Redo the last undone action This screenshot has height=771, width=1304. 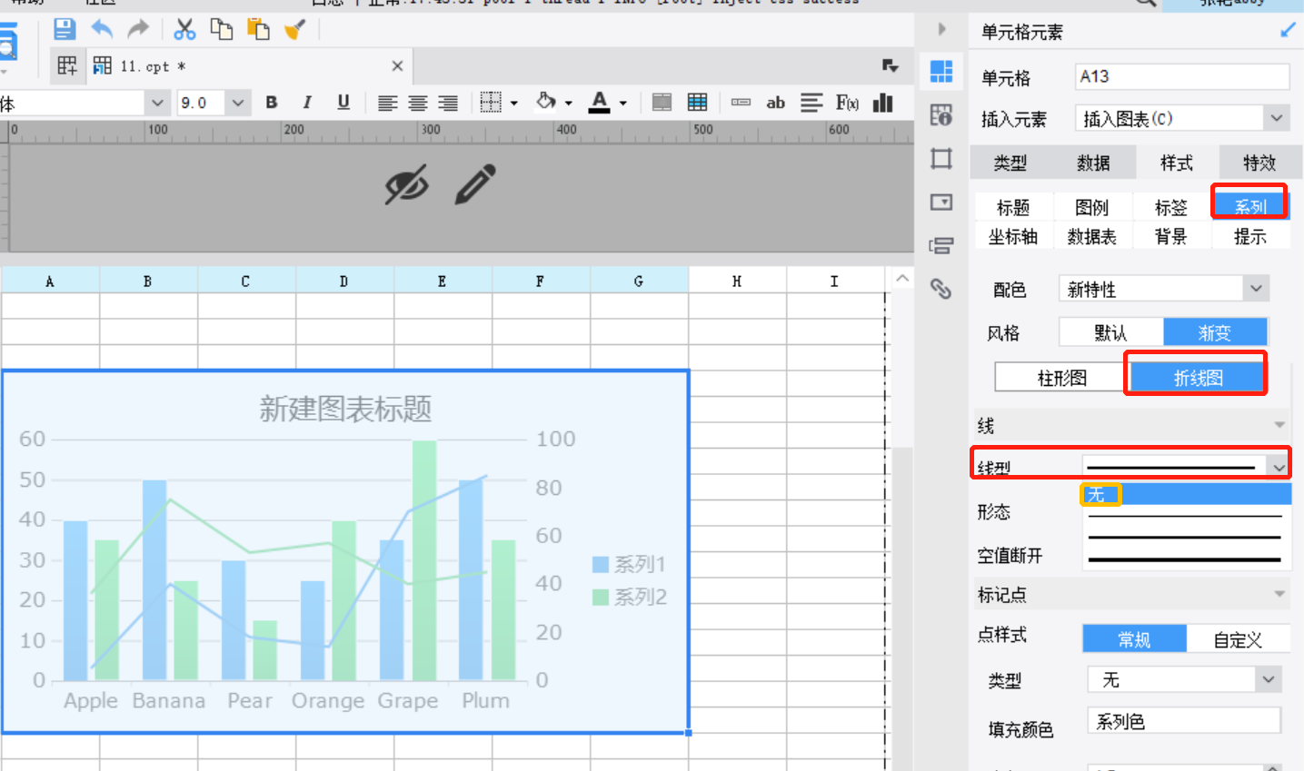(x=138, y=29)
